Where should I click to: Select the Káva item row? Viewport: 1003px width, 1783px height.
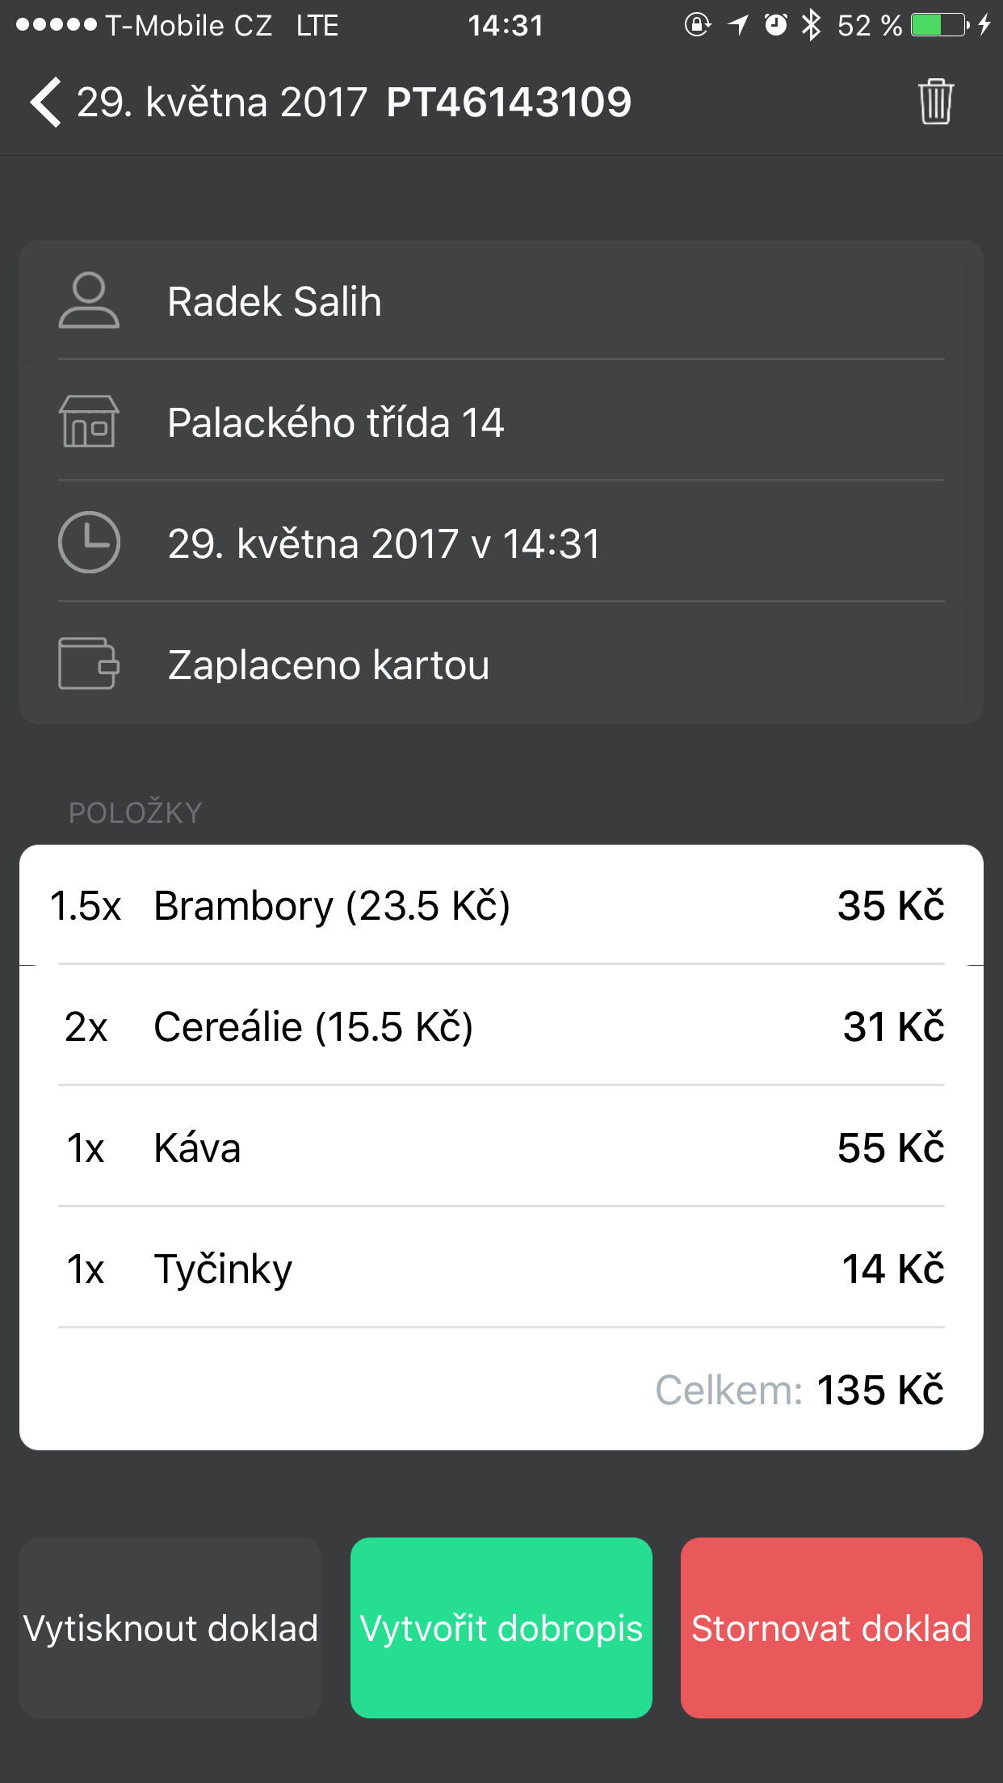pyautogui.click(x=501, y=1147)
